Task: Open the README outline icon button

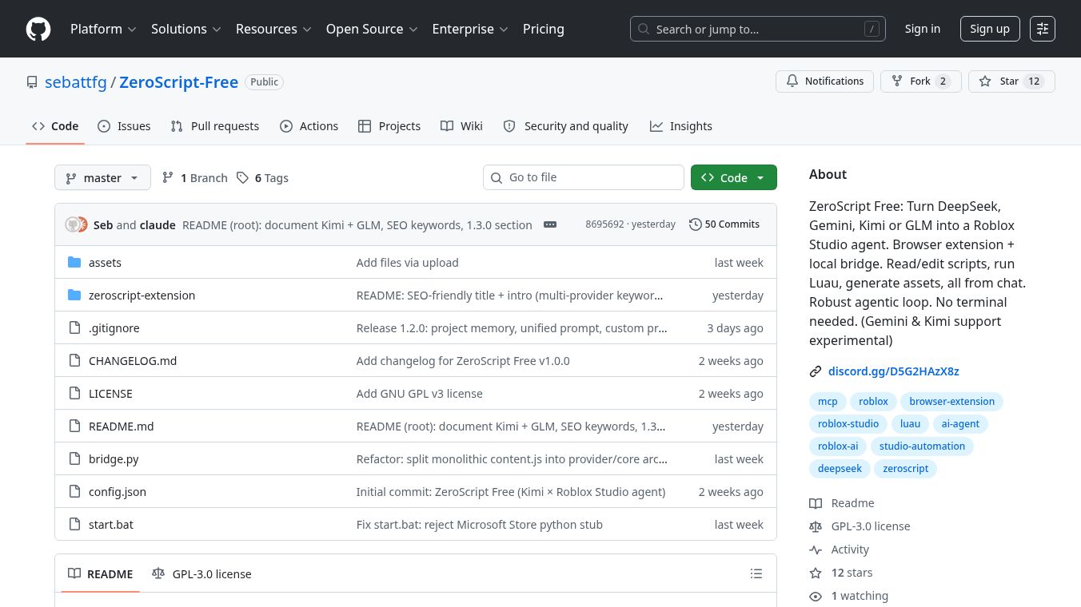Action: point(756,573)
